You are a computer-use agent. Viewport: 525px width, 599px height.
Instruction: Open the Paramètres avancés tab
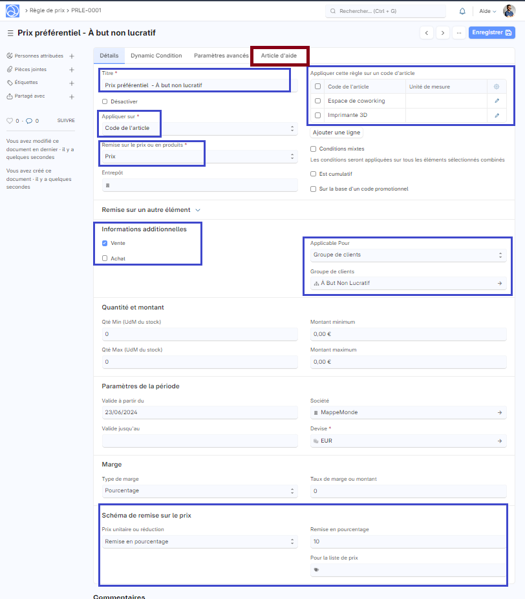click(221, 56)
